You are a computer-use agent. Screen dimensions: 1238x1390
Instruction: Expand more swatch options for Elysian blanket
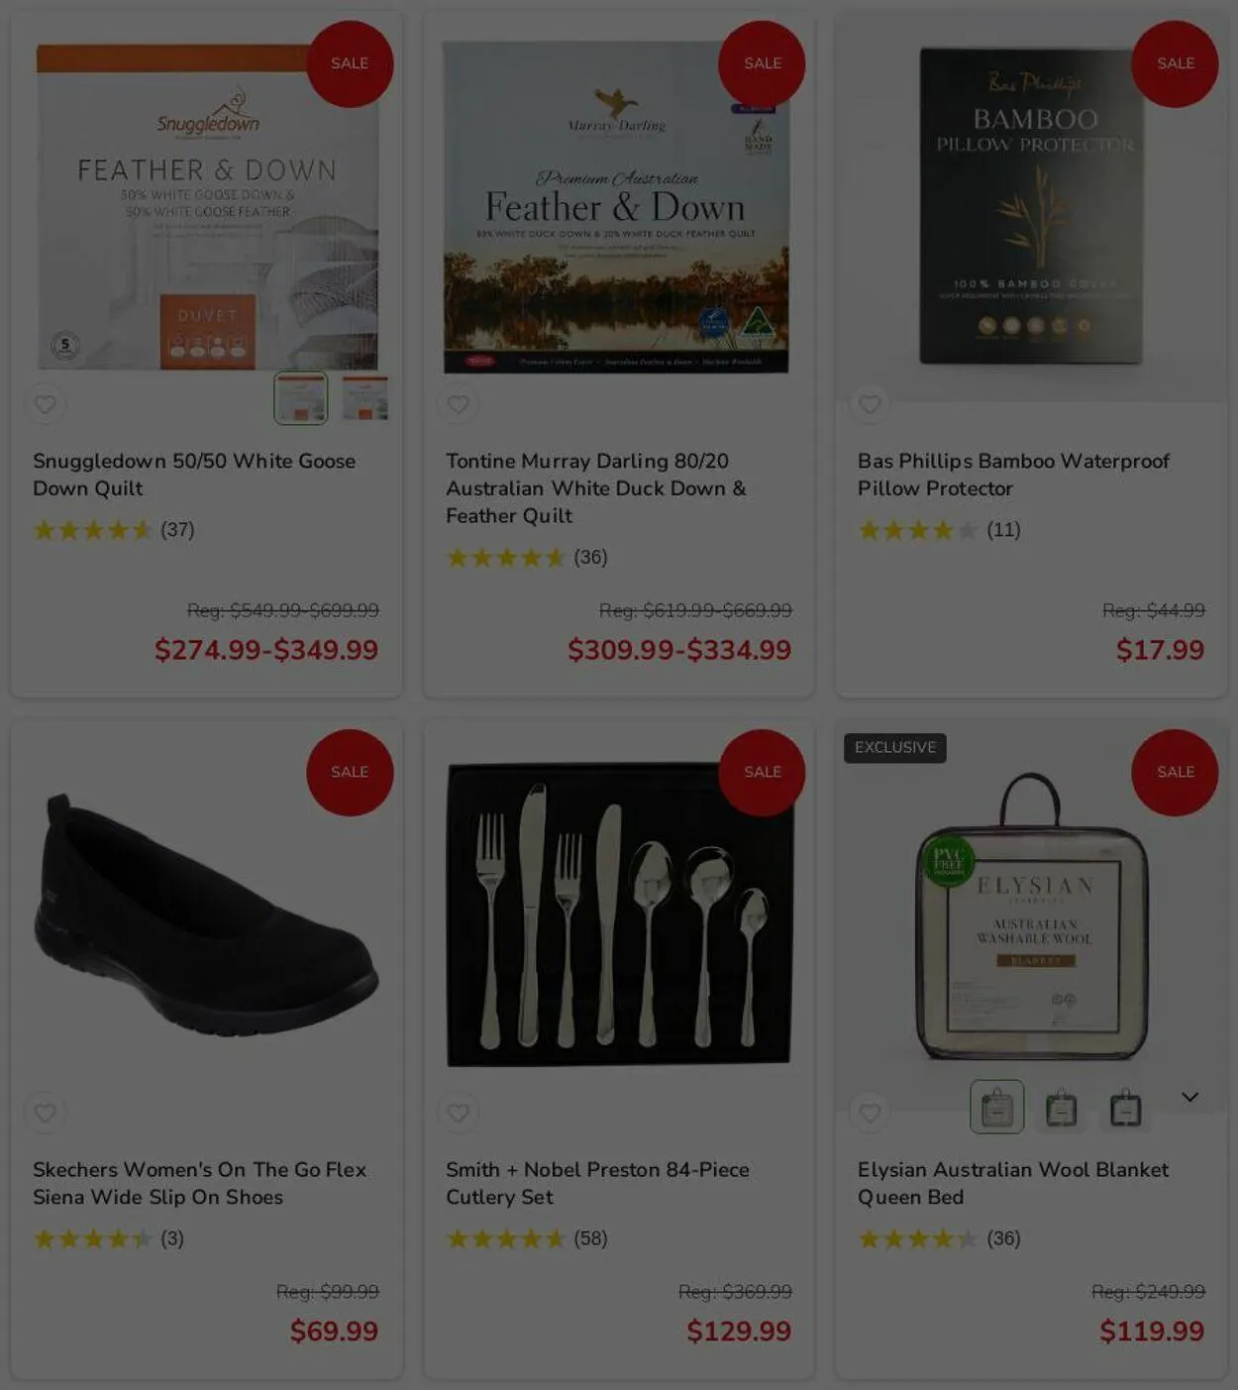click(x=1189, y=1097)
